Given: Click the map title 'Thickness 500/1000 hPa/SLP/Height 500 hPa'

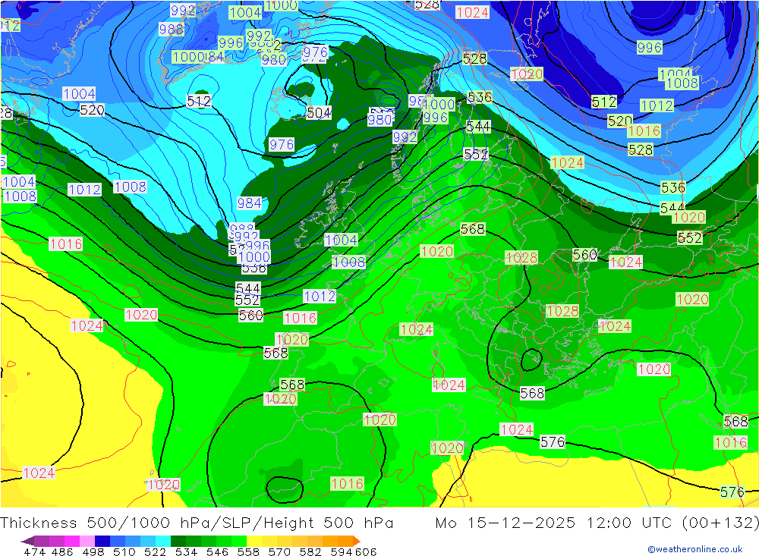Looking at the screenshot, I should point(197,523).
